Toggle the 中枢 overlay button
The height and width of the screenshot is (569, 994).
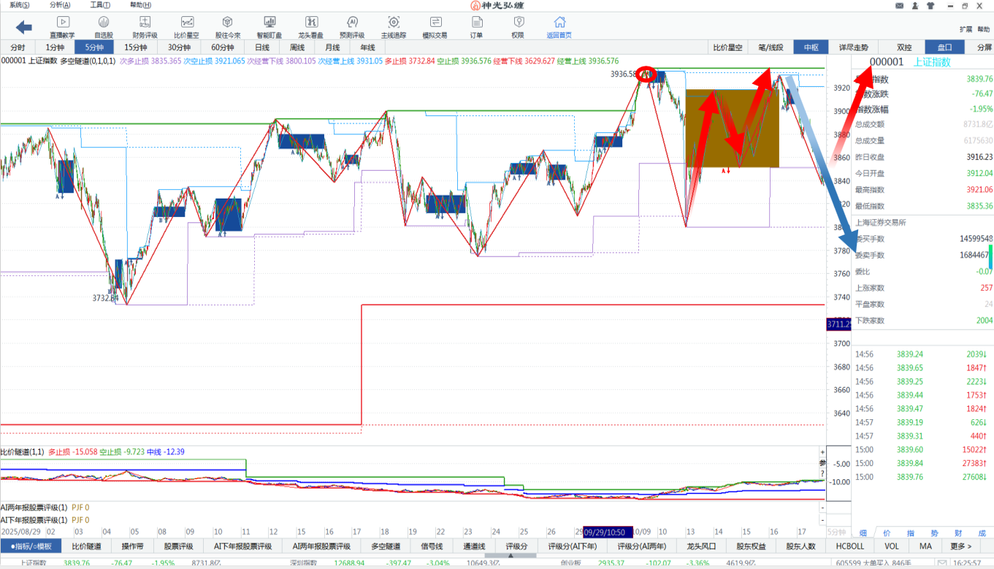click(x=811, y=47)
